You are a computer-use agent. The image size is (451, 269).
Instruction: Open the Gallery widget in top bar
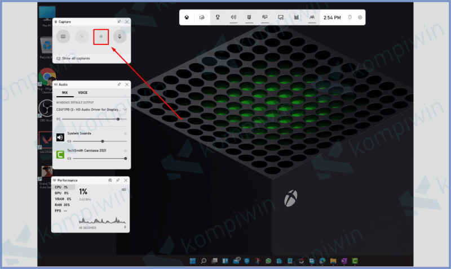tap(281, 17)
